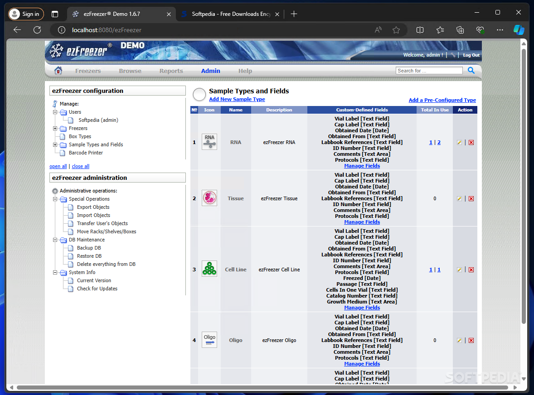Image resolution: width=534 pixels, height=395 pixels.
Task: Click the Search for input field
Action: pos(429,70)
